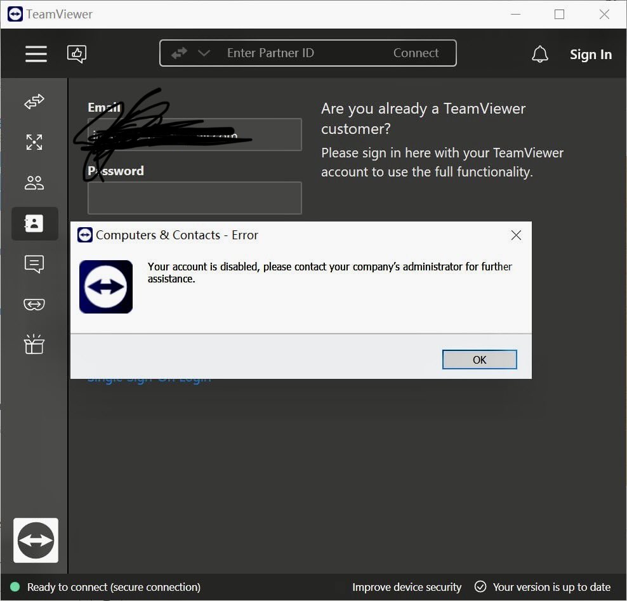Click the green Ready to connect indicator

(x=15, y=587)
